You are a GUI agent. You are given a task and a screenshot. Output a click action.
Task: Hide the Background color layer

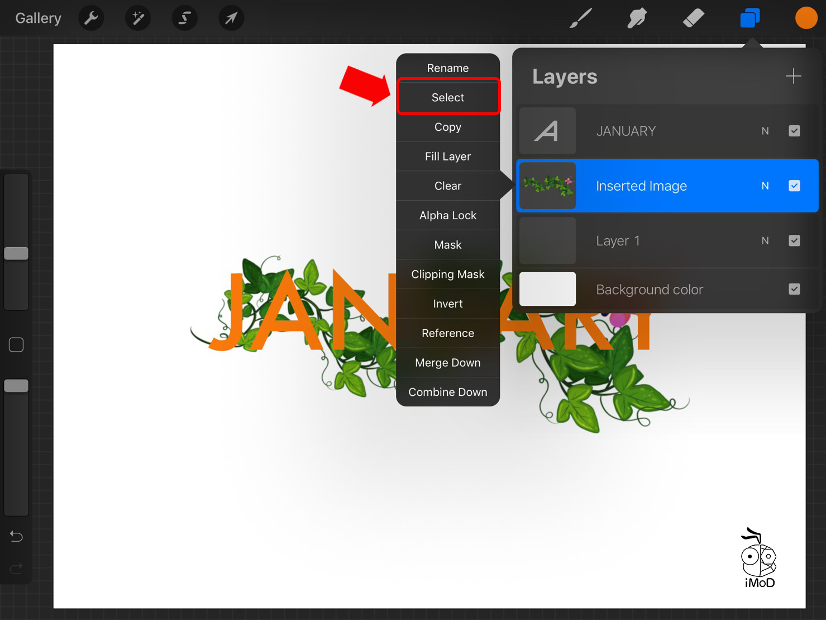(x=794, y=289)
